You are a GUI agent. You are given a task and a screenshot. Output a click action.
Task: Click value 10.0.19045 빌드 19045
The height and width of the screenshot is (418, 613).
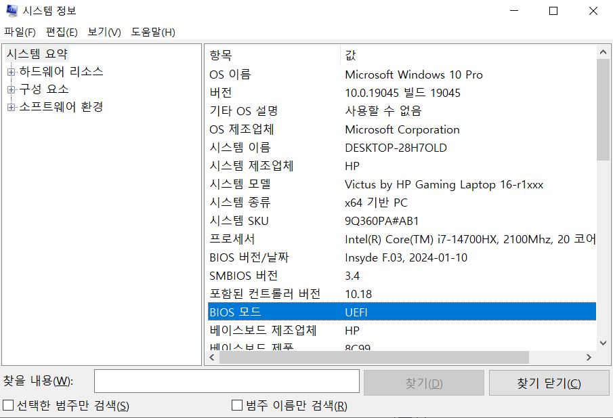point(402,93)
